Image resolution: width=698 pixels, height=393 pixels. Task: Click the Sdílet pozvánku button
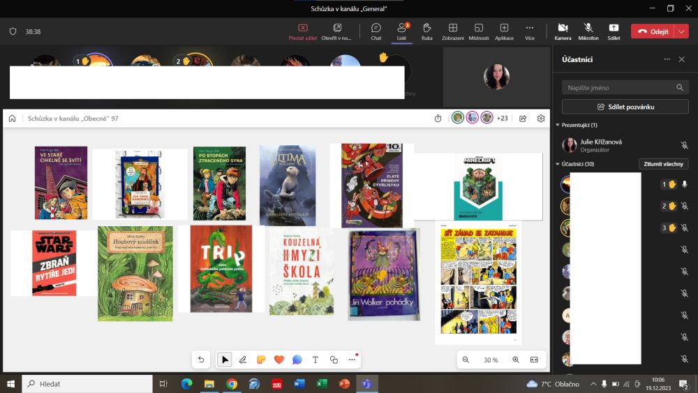625,107
